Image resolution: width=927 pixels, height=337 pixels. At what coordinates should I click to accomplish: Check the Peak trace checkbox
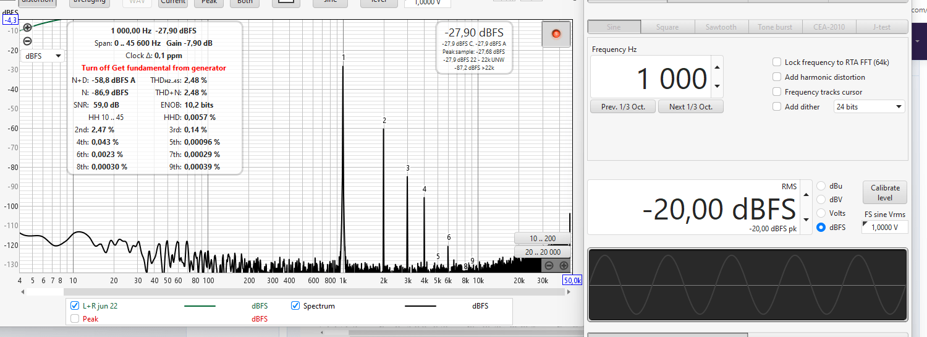pyautogui.click(x=75, y=319)
